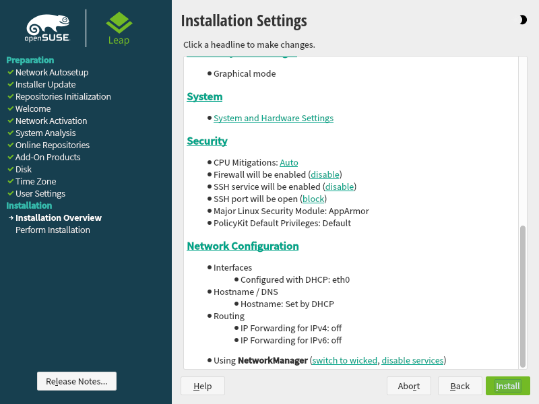This screenshot has width=539, height=404.
Task: Abort the installation
Action: (x=408, y=386)
